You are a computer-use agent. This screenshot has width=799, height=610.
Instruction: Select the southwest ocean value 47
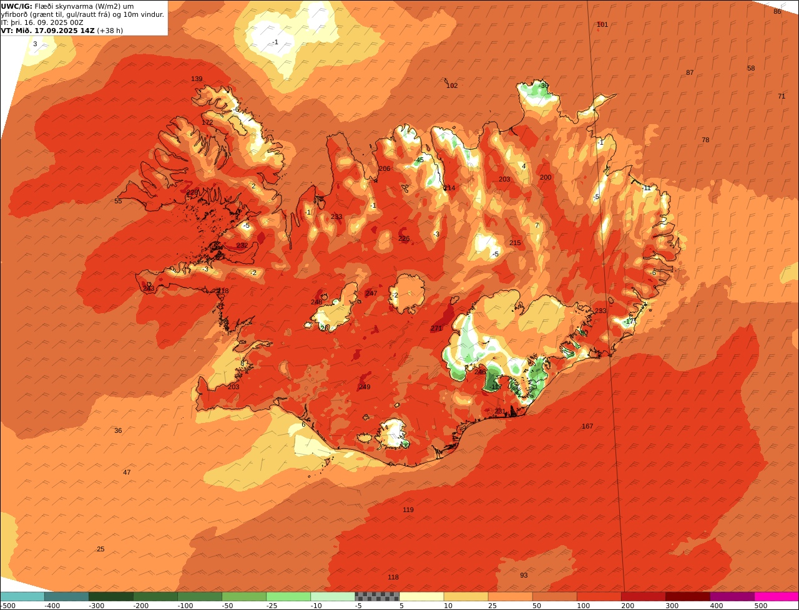127,473
